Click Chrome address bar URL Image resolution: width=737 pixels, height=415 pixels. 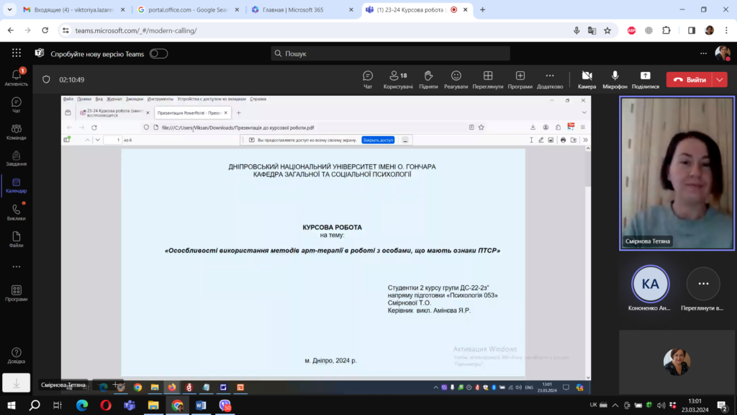136,30
